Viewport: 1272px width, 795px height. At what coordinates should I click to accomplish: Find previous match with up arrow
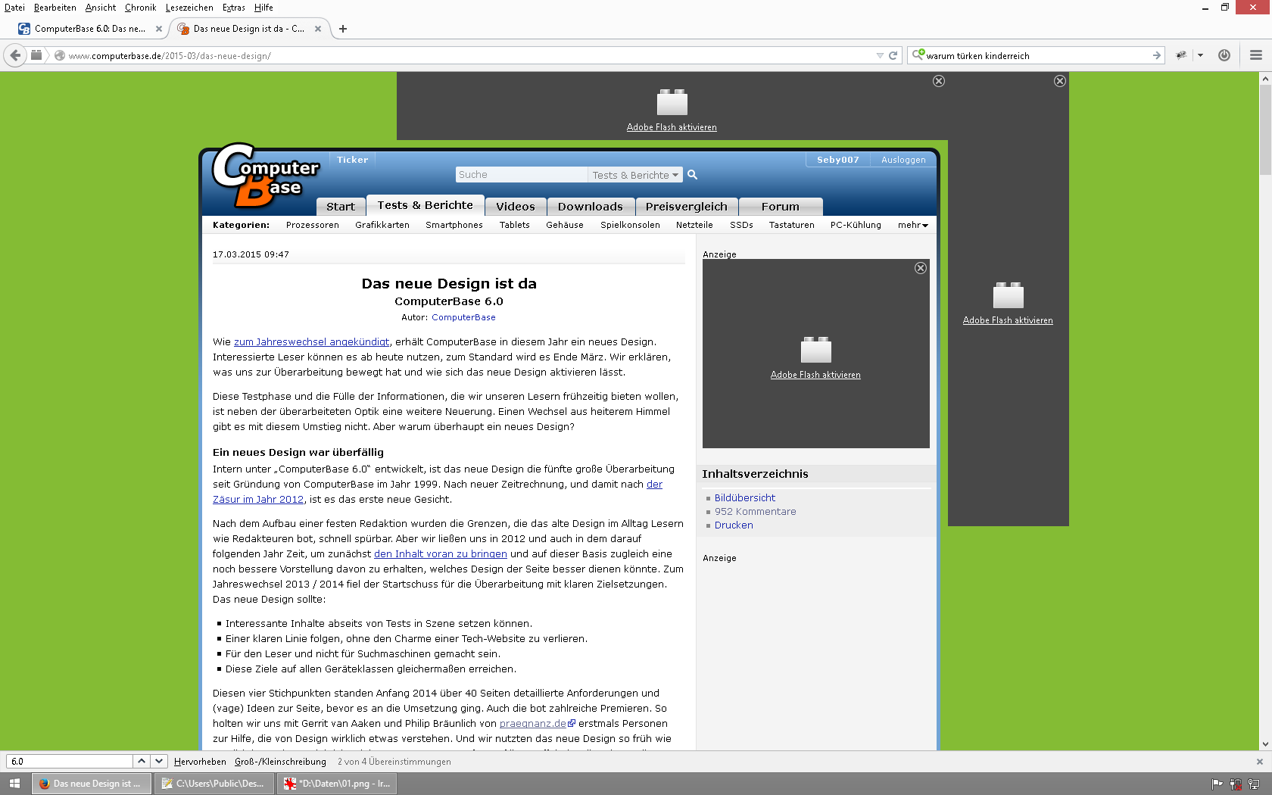[142, 761]
